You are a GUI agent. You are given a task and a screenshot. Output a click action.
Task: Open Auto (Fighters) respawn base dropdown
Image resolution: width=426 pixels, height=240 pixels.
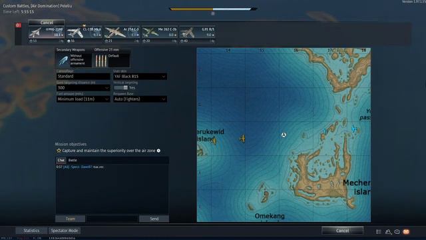point(140,99)
